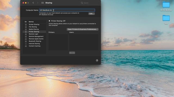Check the Remote Management box
Viewport: 174px width, 97px height.
click(26, 37)
